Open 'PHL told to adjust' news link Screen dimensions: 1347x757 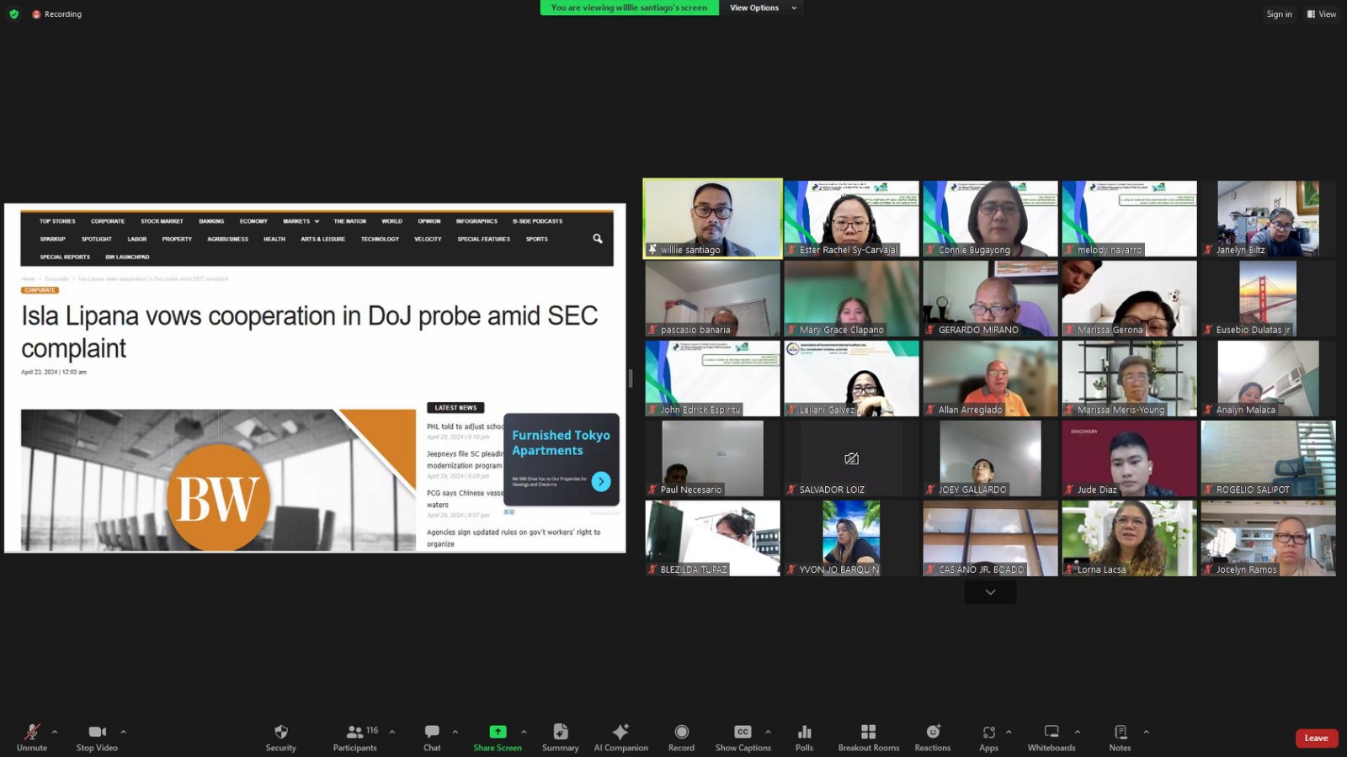[465, 426]
